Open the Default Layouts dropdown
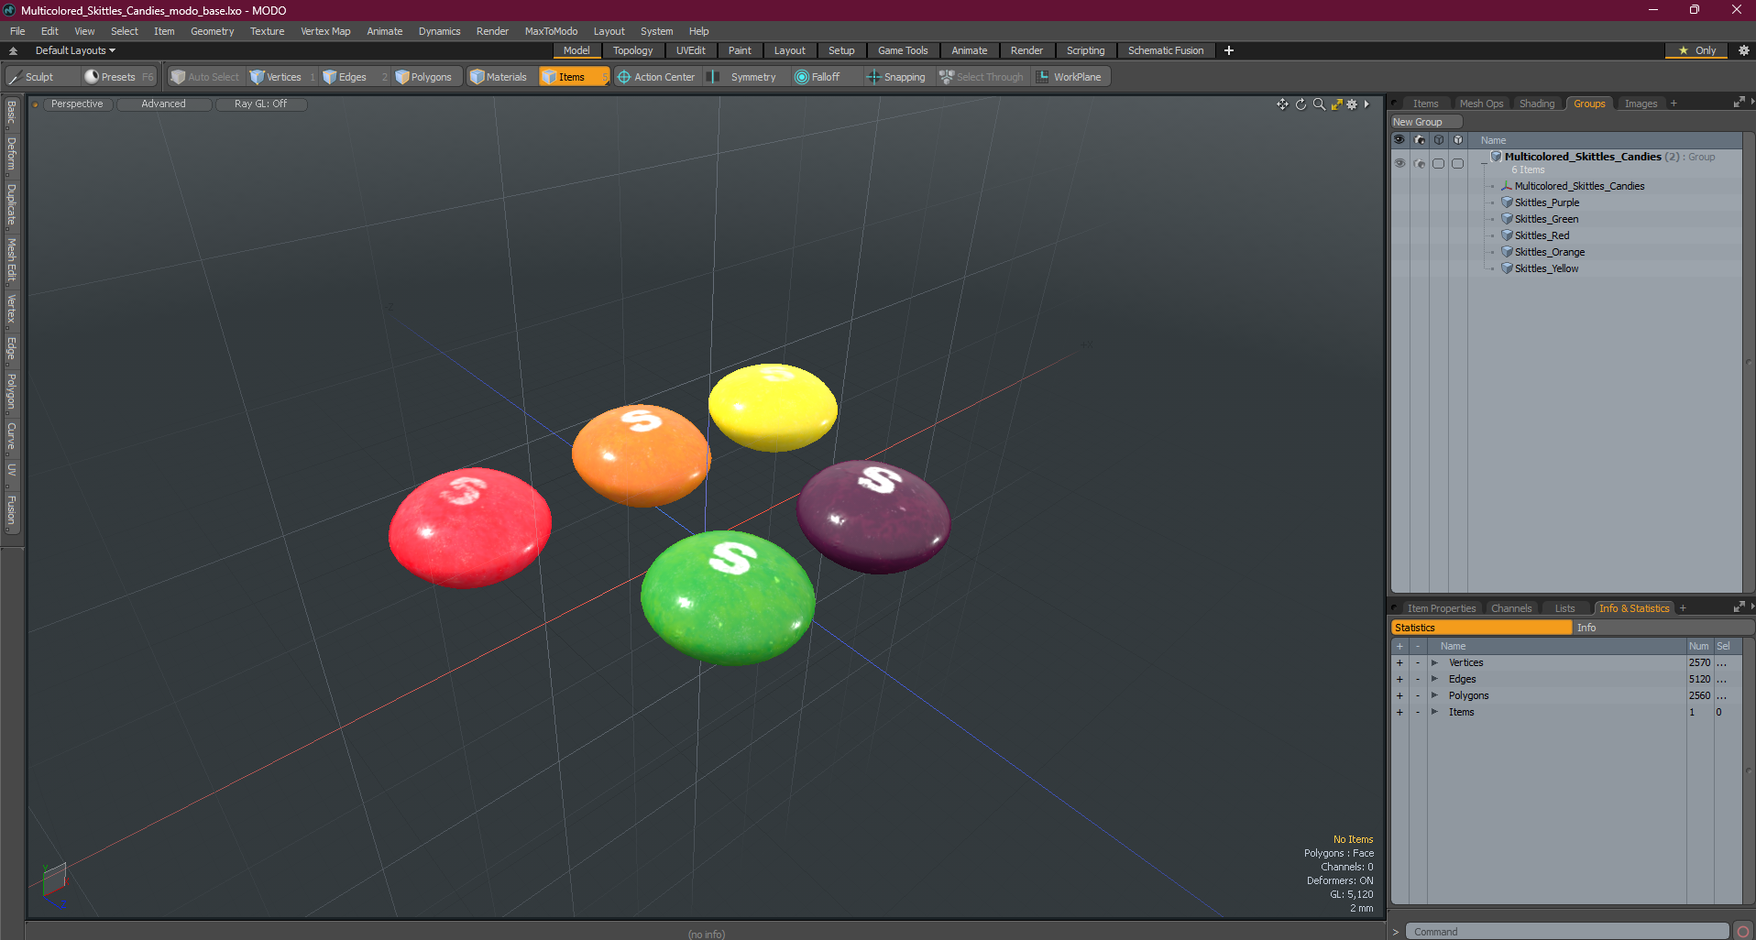This screenshot has height=940, width=1756. [75, 50]
